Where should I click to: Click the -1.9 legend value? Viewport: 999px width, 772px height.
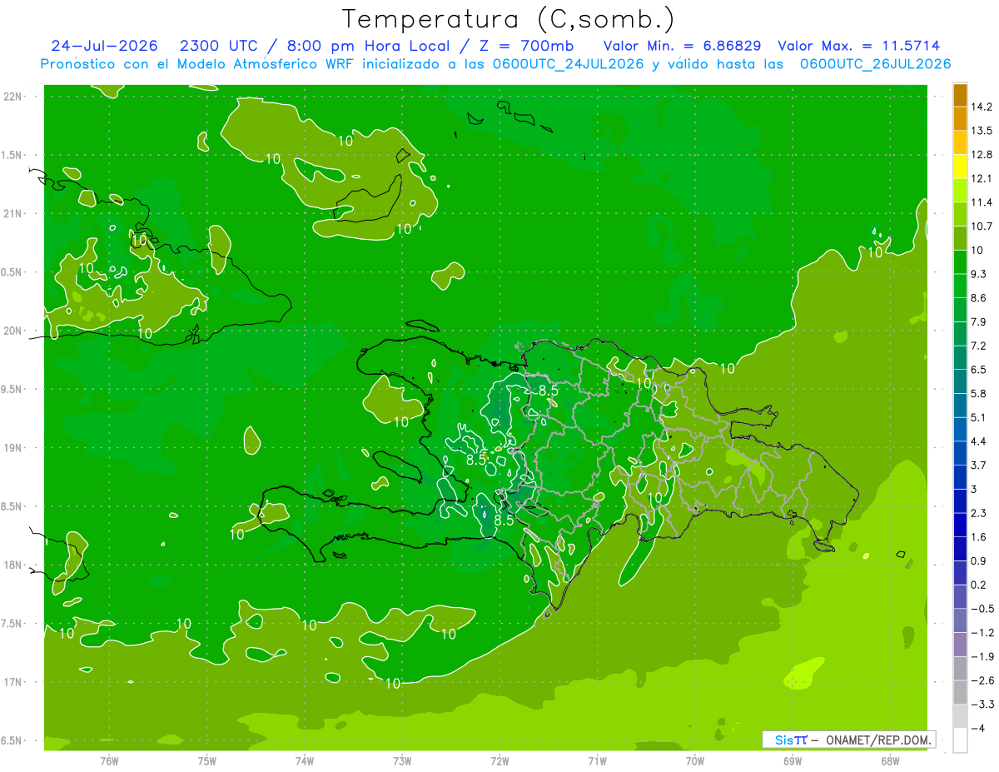coord(982,656)
